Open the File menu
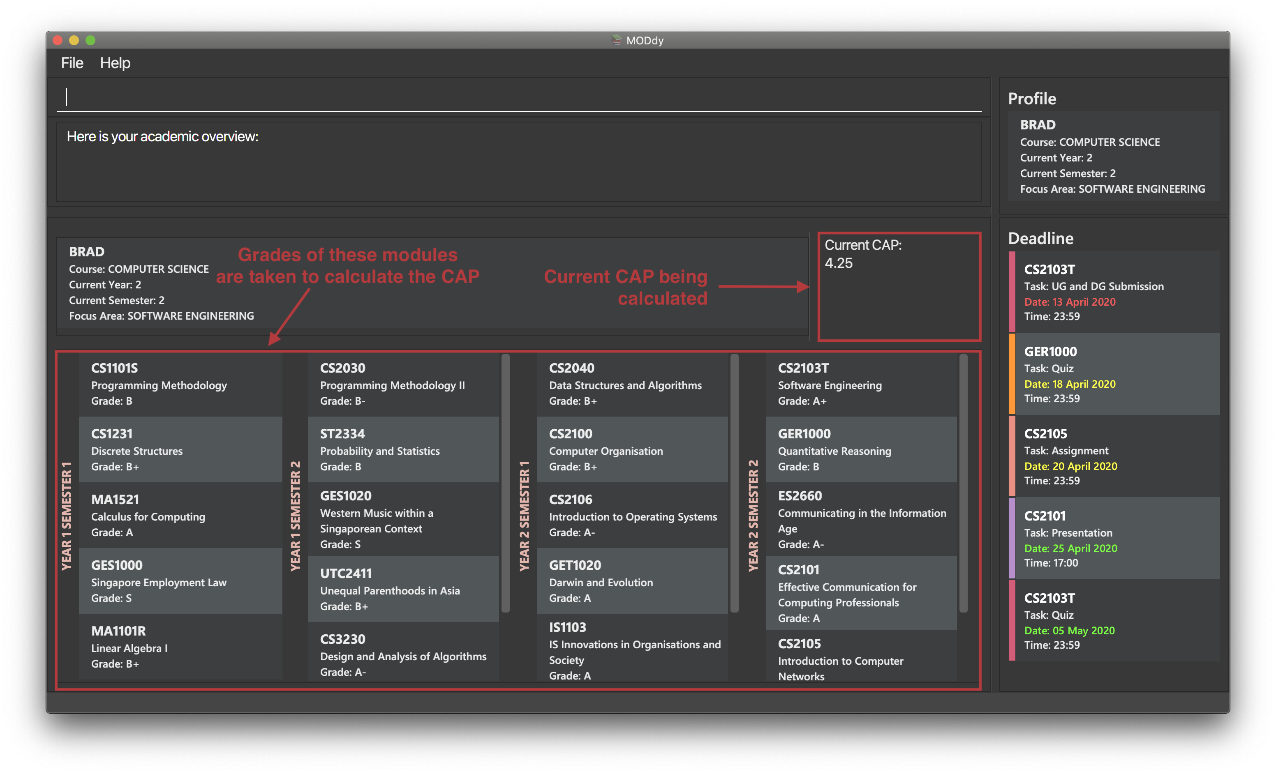 [72, 63]
